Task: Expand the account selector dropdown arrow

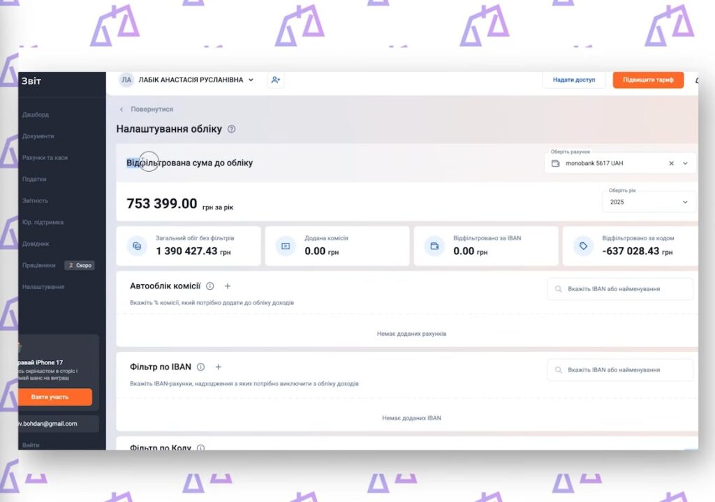Action: [685, 163]
